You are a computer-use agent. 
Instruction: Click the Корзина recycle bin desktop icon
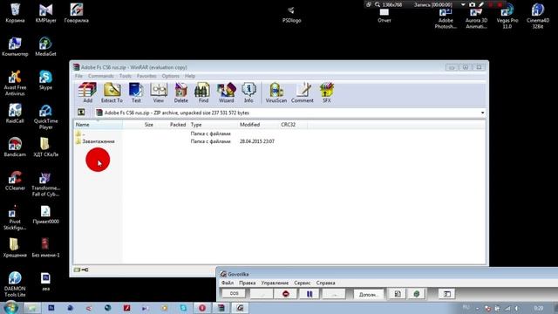[15, 13]
